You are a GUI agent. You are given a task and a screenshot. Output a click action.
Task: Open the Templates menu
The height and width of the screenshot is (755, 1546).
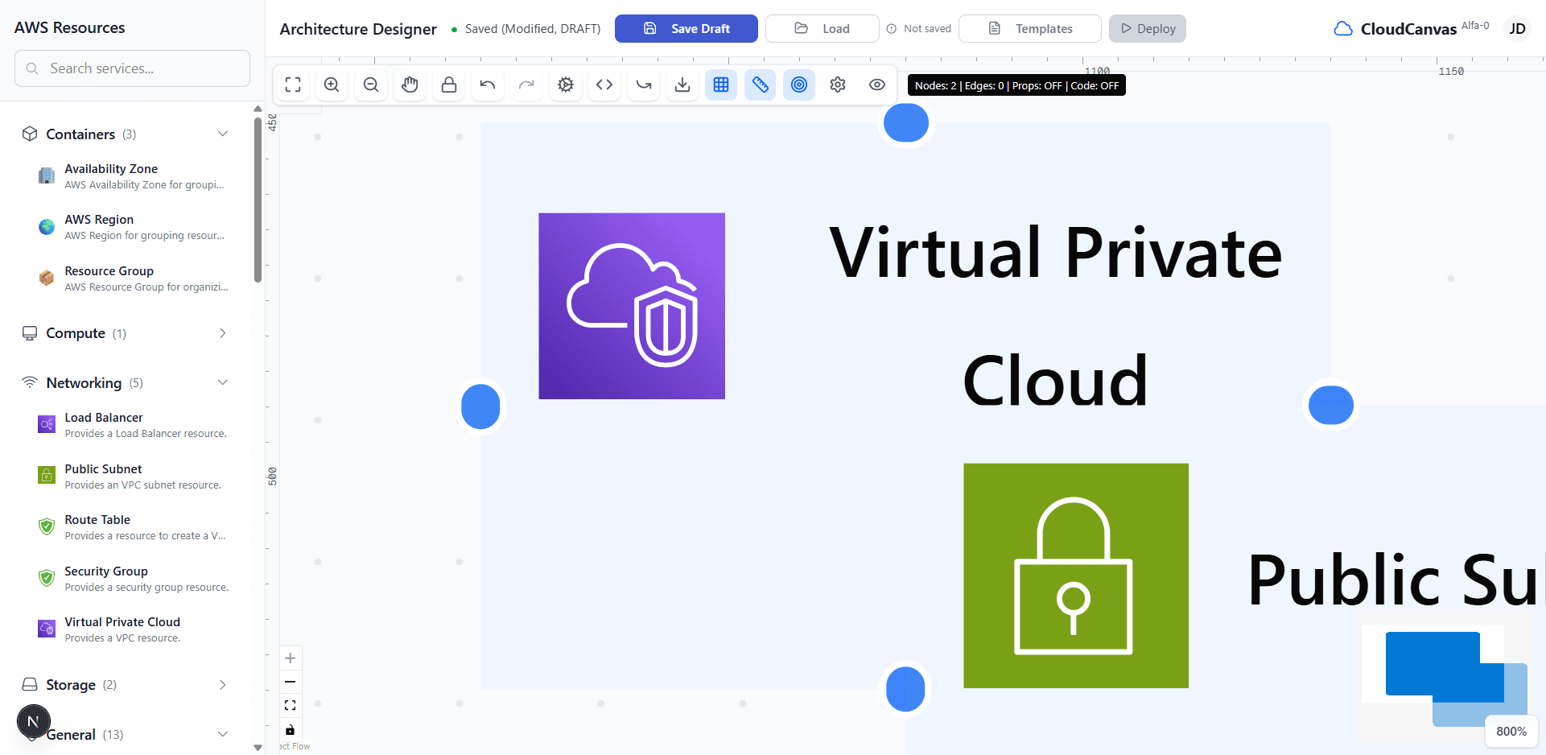tap(1030, 28)
